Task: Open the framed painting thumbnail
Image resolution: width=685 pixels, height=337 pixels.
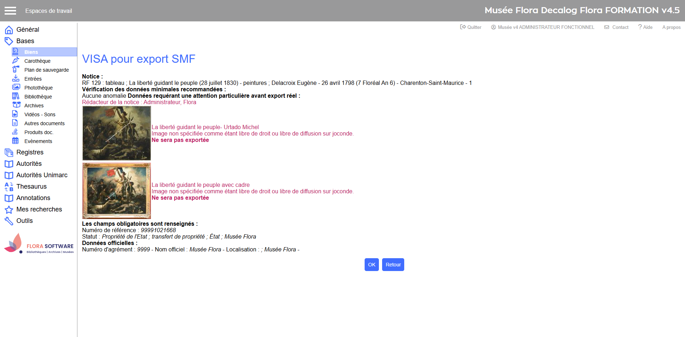Action: click(117, 191)
